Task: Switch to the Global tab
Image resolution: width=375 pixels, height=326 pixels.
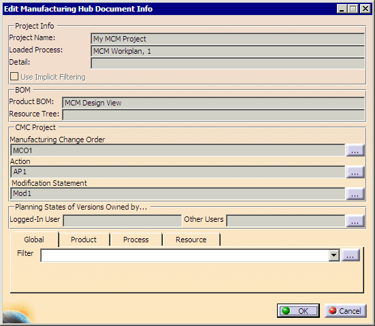Action: [x=34, y=240]
